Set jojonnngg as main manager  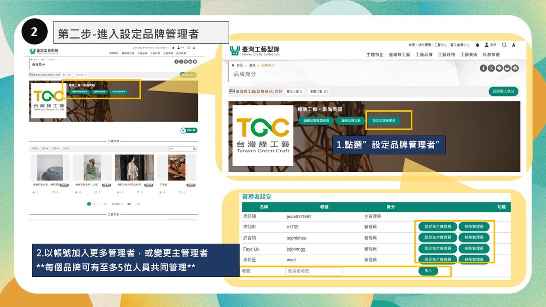click(x=438, y=249)
